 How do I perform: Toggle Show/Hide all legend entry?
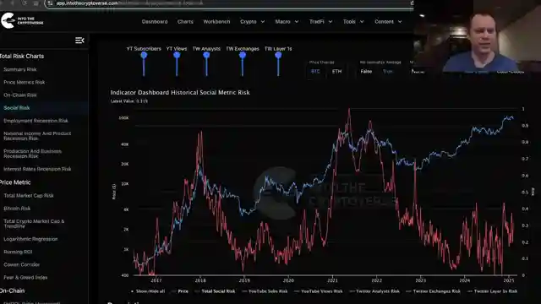[x=148, y=291]
